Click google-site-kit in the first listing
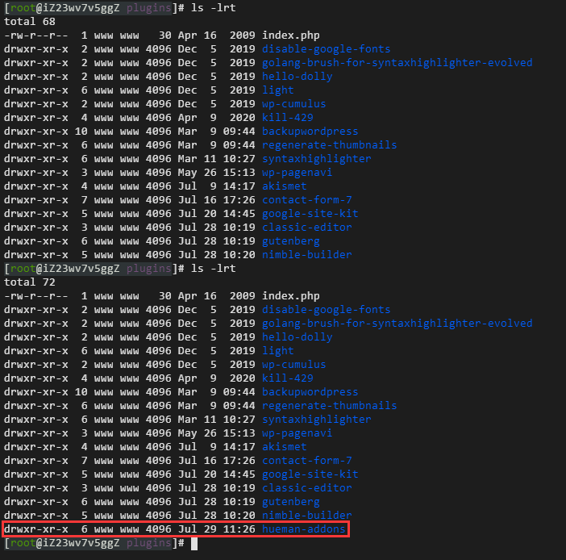Image resolution: width=566 pixels, height=560 pixels. click(310, 214)
